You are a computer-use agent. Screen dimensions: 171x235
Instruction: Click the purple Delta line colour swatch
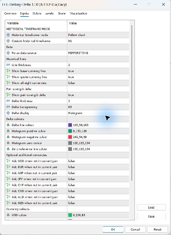pyautogui.click(x=70, y=125)
